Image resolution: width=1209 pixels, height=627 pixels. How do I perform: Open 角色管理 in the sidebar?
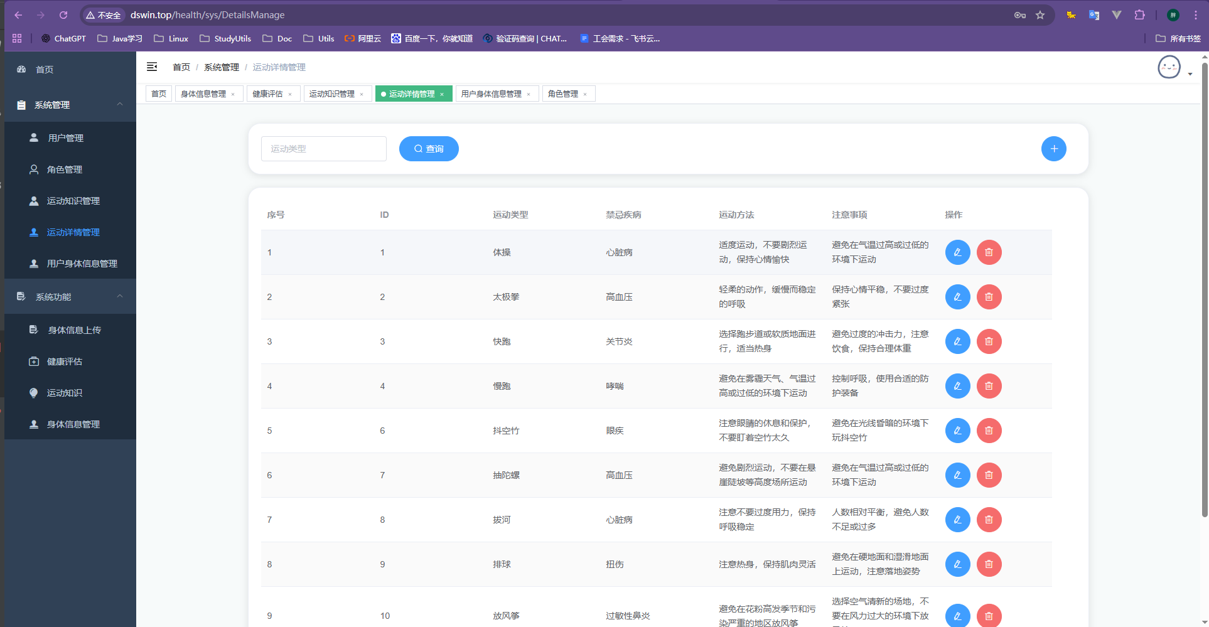70,169
